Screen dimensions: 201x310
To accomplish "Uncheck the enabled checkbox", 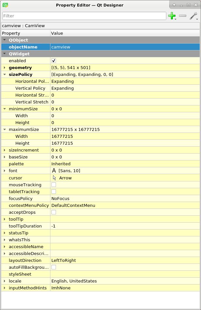I will pyautogui.click(x=54, y=61).
